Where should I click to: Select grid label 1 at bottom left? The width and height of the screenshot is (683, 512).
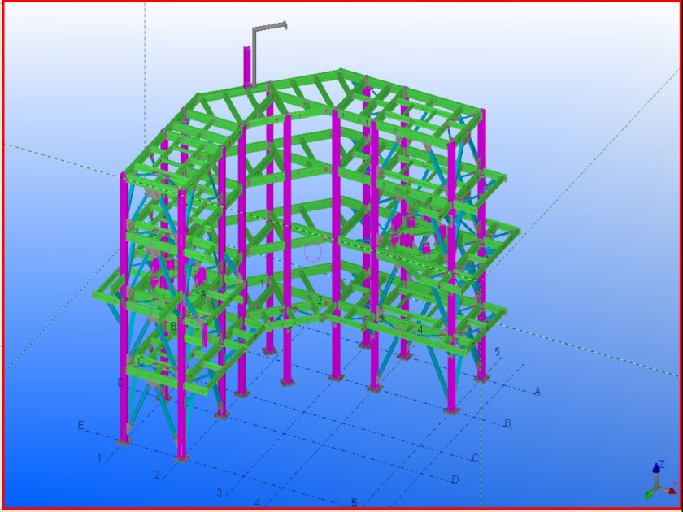point(100,458)
